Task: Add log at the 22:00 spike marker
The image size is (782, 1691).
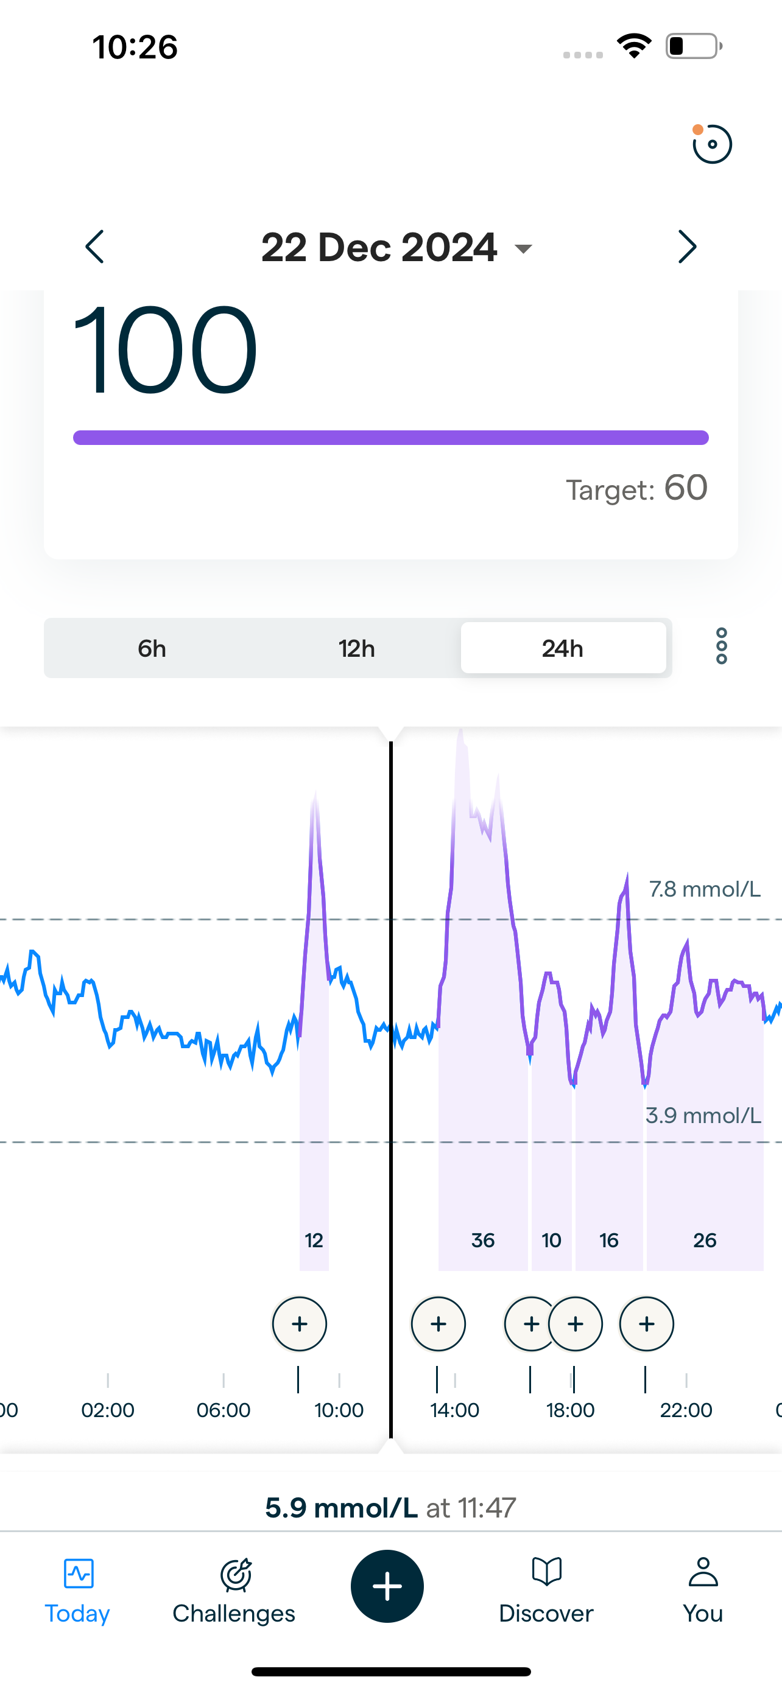Action: [646, 1324]
